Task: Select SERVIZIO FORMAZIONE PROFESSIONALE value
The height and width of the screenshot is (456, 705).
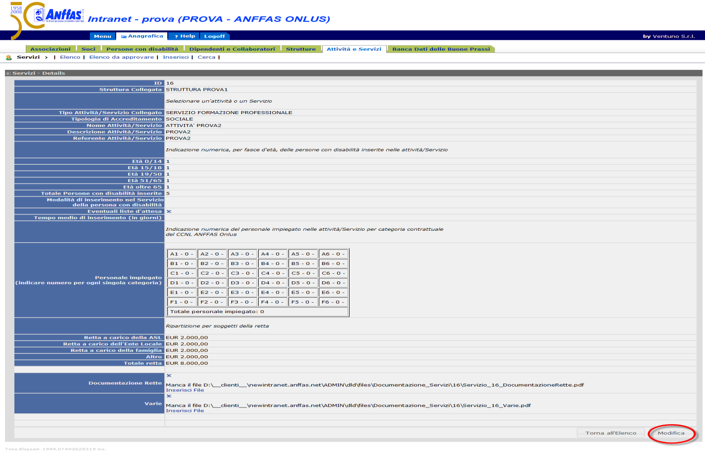Action: (x=229, y=113)
